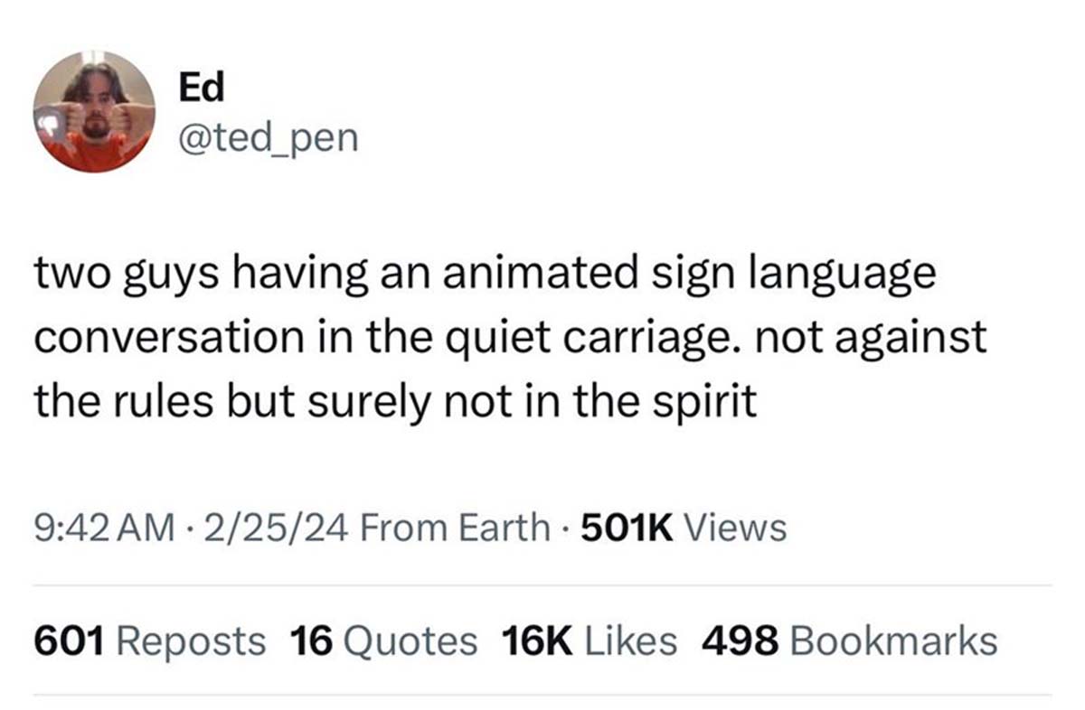The image size is (1085, 710).
Task: Click the bold "16K" likes number
Action: click(x=537, y=641)
